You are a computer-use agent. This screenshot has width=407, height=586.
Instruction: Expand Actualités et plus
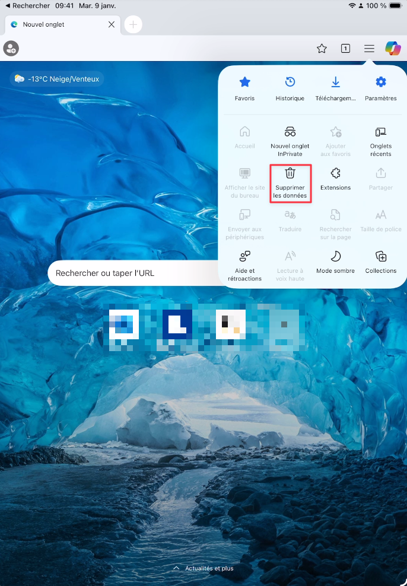[x=203, y=568]
